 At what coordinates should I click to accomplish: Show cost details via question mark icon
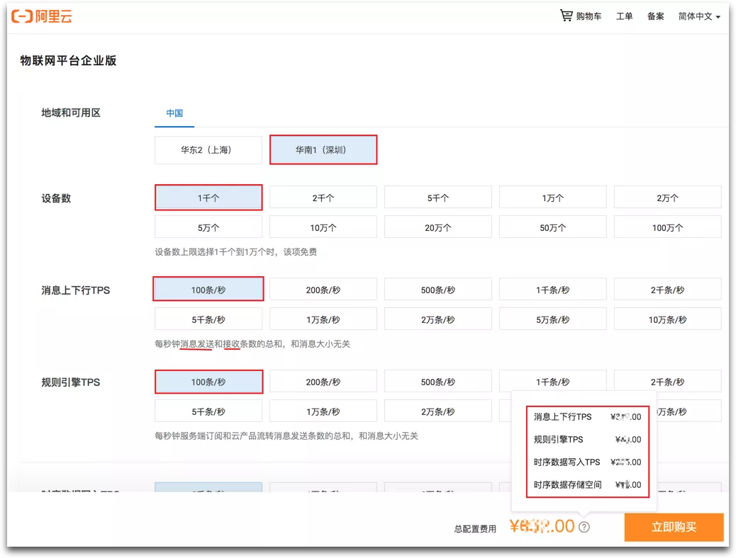coord(584,527)
